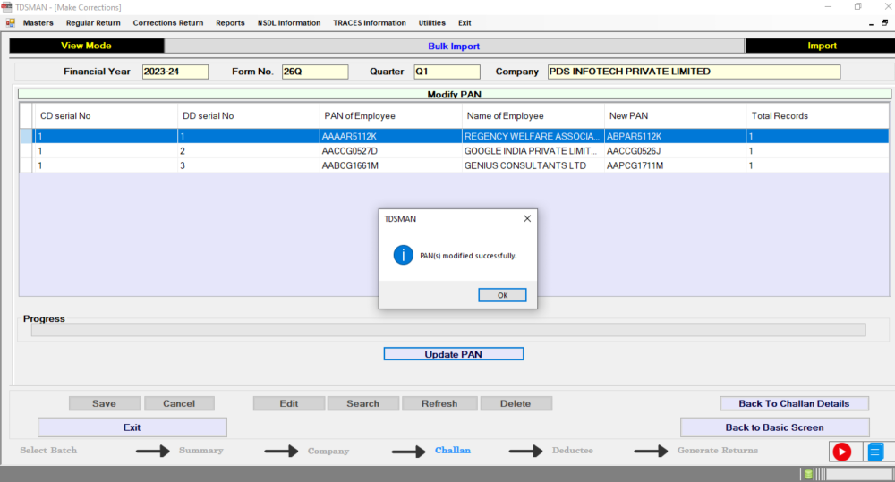Click the Company workflow step

coord(328,451)
